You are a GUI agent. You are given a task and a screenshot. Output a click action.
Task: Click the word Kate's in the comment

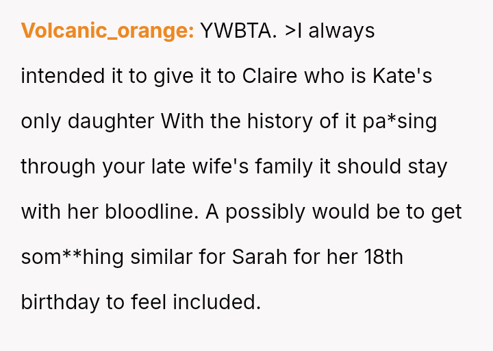402,76
